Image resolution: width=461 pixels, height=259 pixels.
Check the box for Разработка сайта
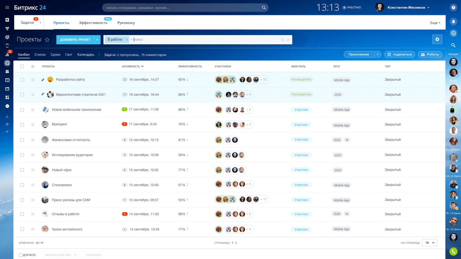point(22,80)
